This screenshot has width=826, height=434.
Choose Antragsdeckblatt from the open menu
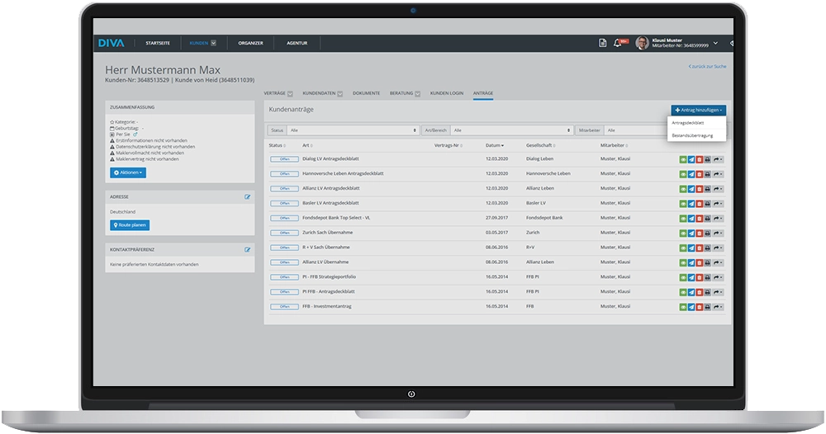coord(688,122)
